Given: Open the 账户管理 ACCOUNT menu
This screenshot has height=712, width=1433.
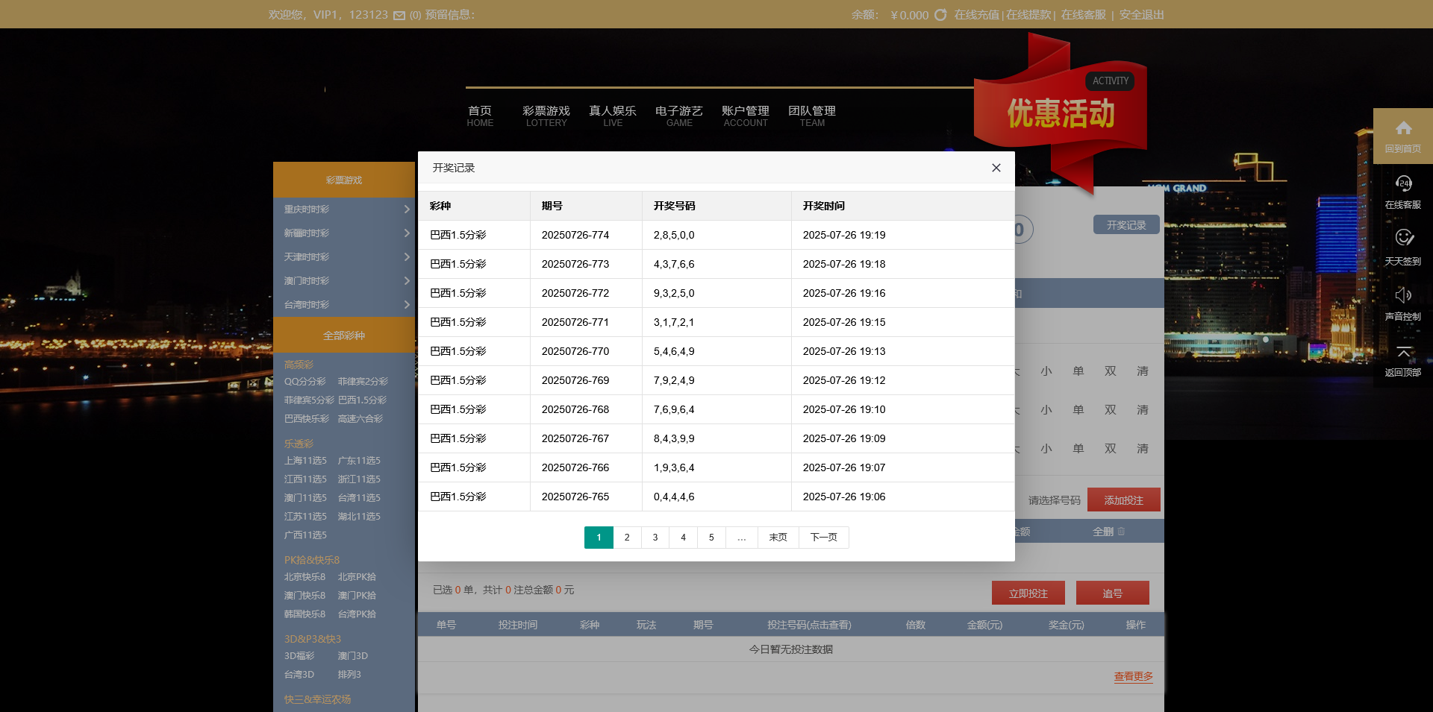Looking at the screenshot, I should point(745,116).
